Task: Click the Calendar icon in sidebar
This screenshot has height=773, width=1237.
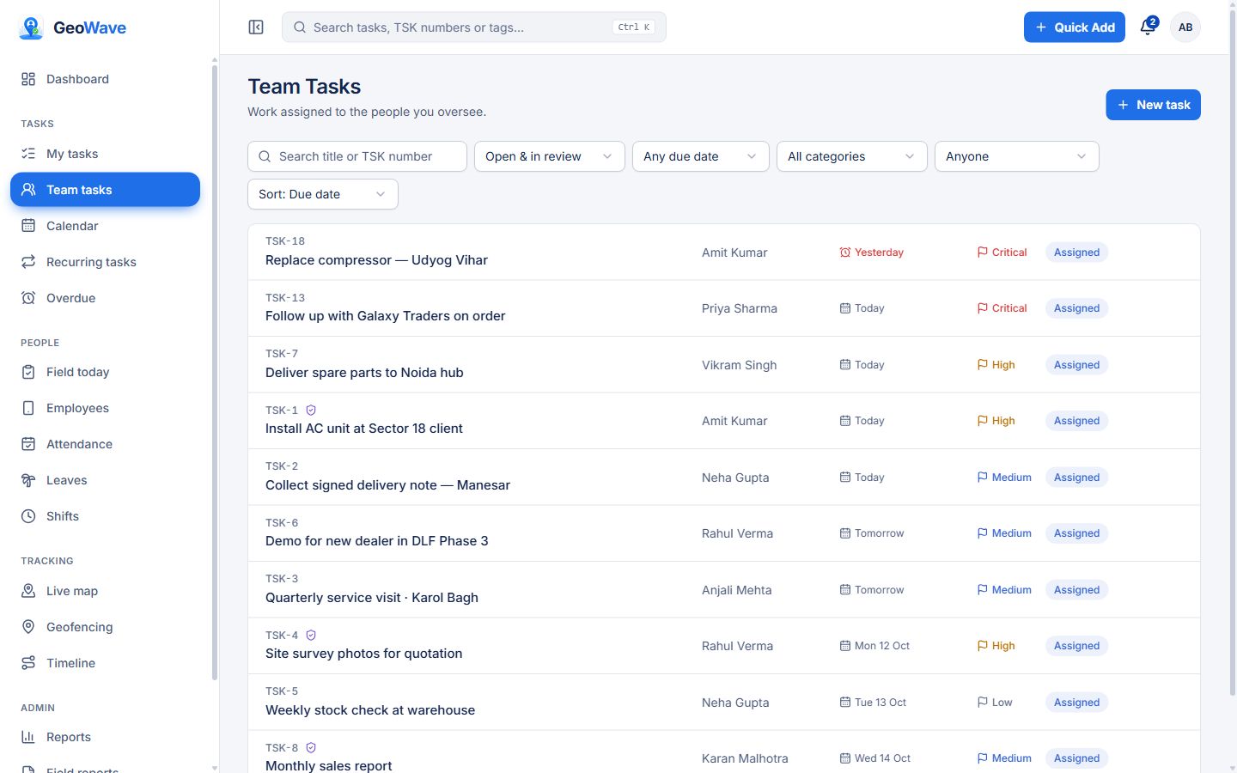Action: (28, 226)
